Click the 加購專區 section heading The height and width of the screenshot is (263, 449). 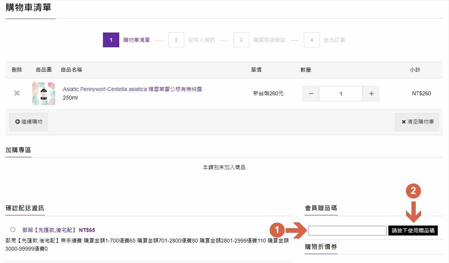coord(18,150)
